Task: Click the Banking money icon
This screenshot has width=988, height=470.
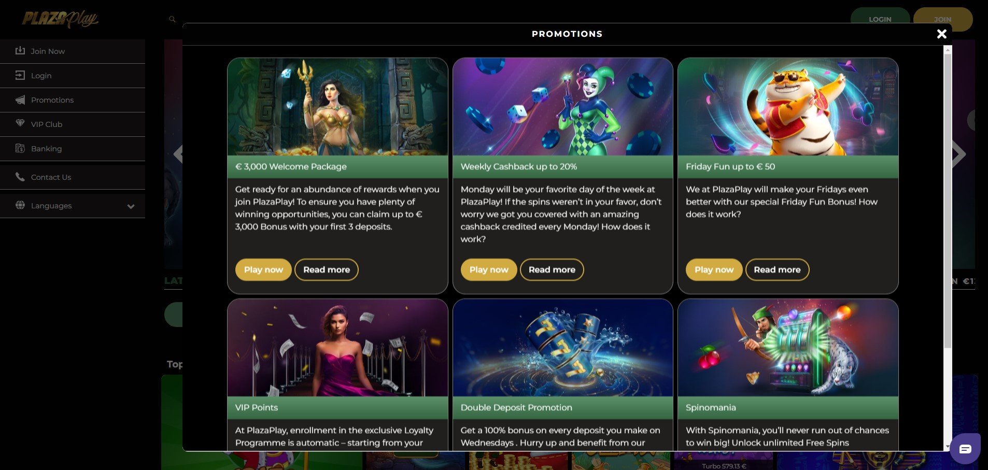Action: [x=20, y=148]
